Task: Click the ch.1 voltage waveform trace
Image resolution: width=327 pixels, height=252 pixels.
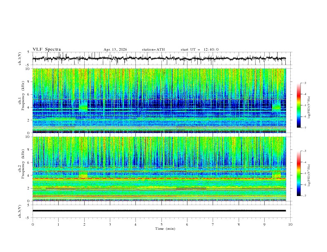Action: tap(159, 58)
